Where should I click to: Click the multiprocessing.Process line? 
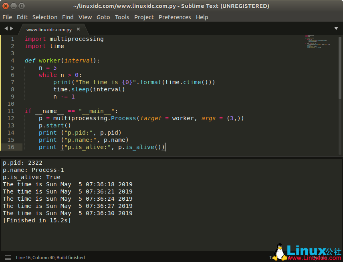pyautogui.click(x=141, y=118)
